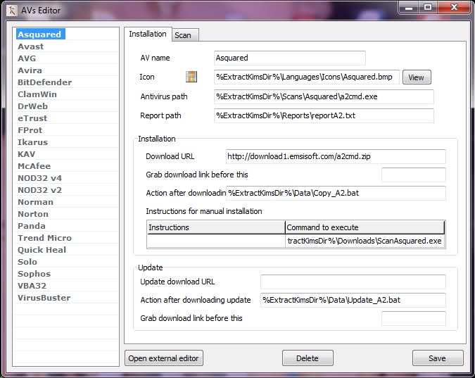This screenshot has height=378, width=475.
Task: Click the Antivirus path field
Action: point(324,96)
